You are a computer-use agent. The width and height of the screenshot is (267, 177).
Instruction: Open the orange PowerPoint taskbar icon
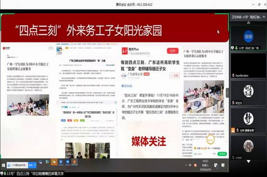74,162
